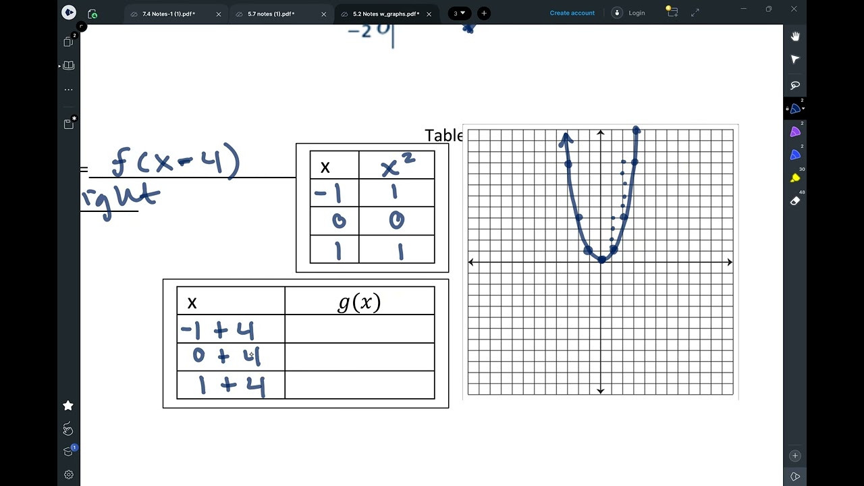Viewport: 864px width, 486px height.
Task: Open the graduation cap learning icon
Action: (x=68, y=452)
